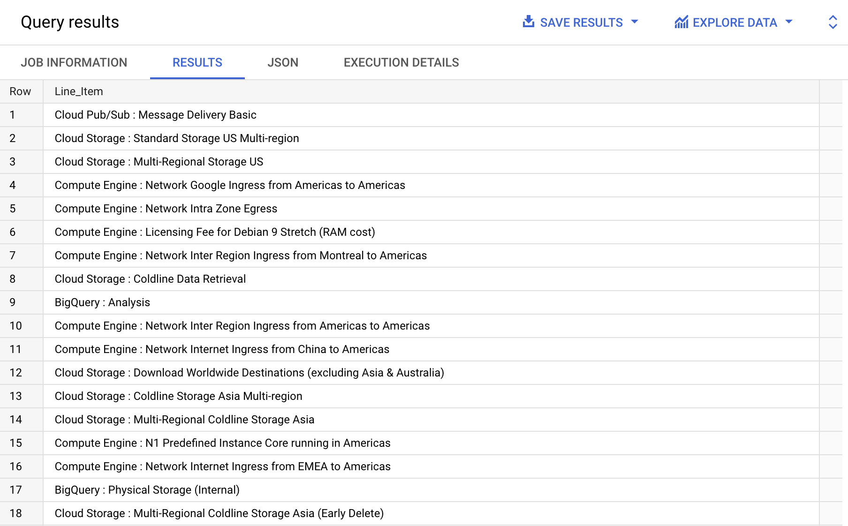Select 'N1 Predefined Instance Core running in Americas'

pos(431,443)
